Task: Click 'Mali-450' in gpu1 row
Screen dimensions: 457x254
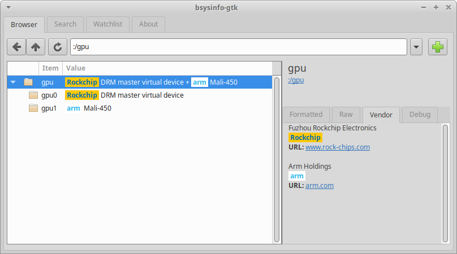Action: pyautogui.click(x=97, y=108)
